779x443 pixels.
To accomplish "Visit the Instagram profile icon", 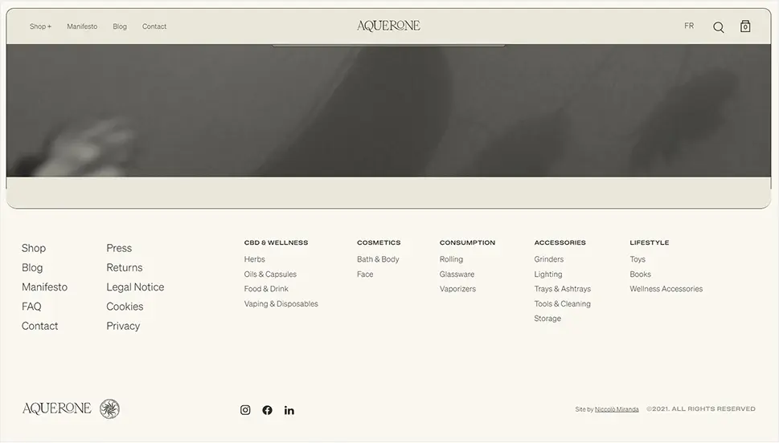I will point(245,410).
